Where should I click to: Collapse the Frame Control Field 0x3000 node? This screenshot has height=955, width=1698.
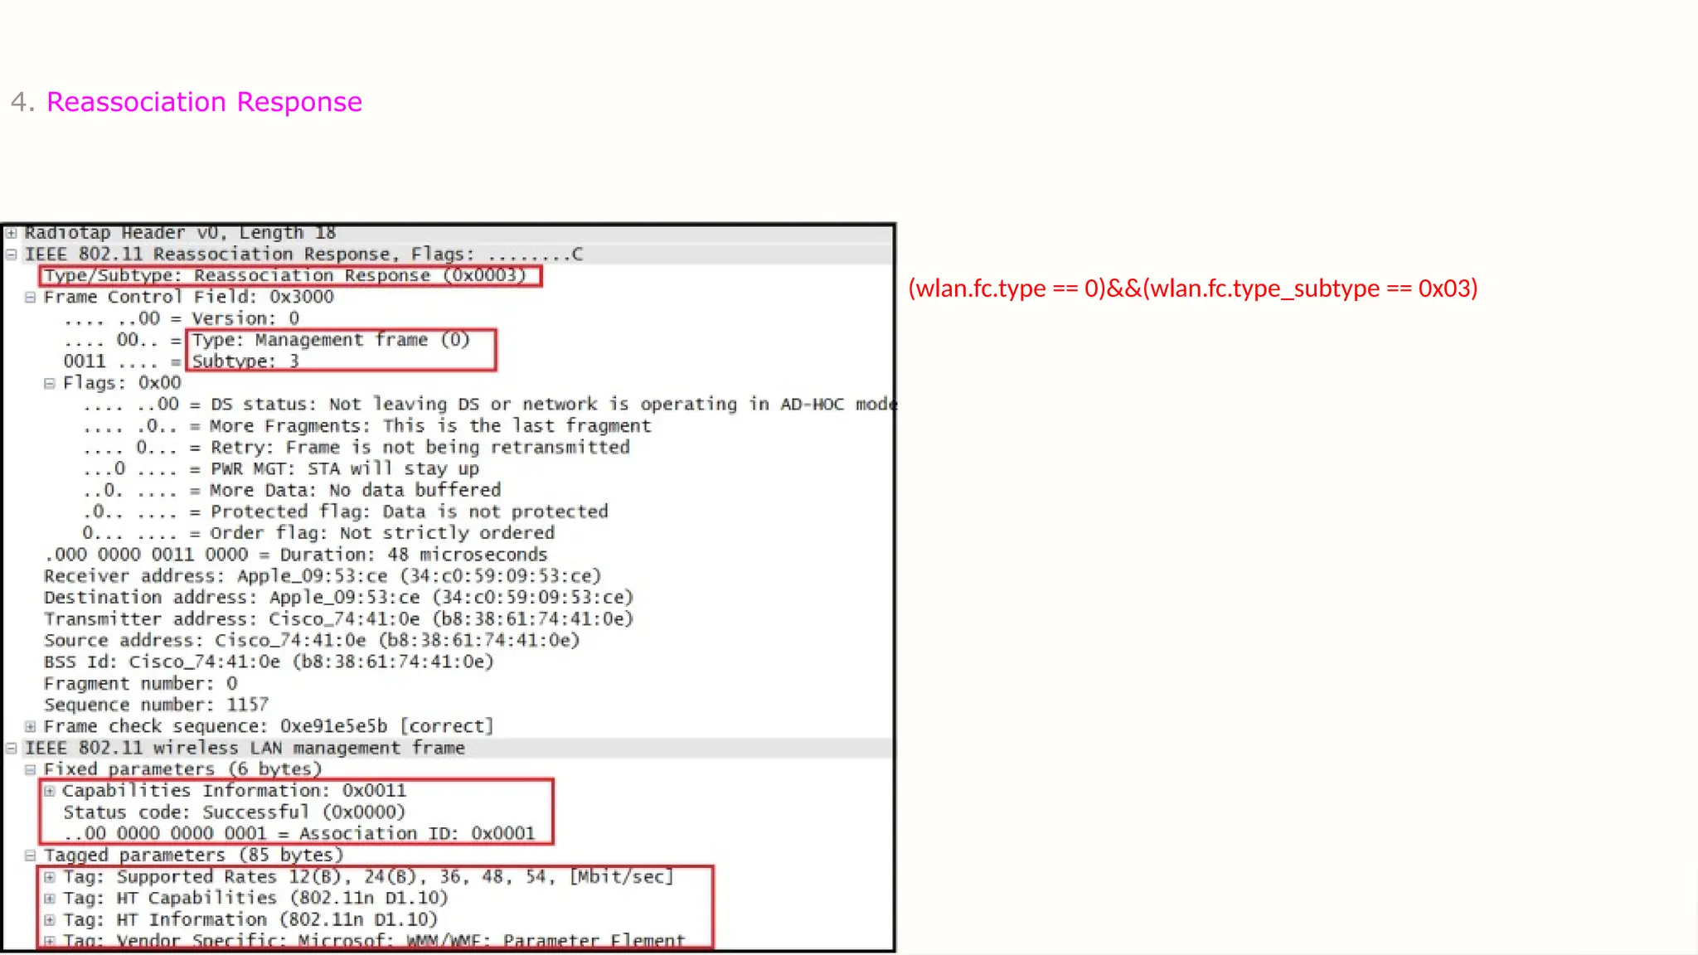[31, 297]
